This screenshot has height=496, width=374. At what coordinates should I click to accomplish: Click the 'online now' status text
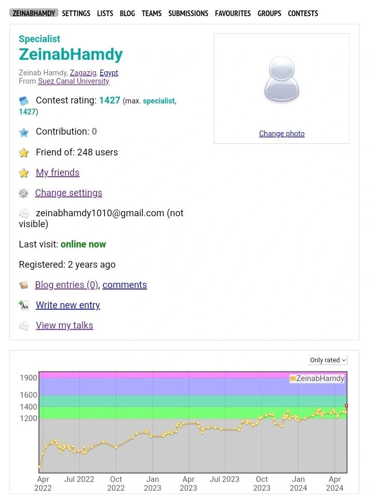(83, 244)
